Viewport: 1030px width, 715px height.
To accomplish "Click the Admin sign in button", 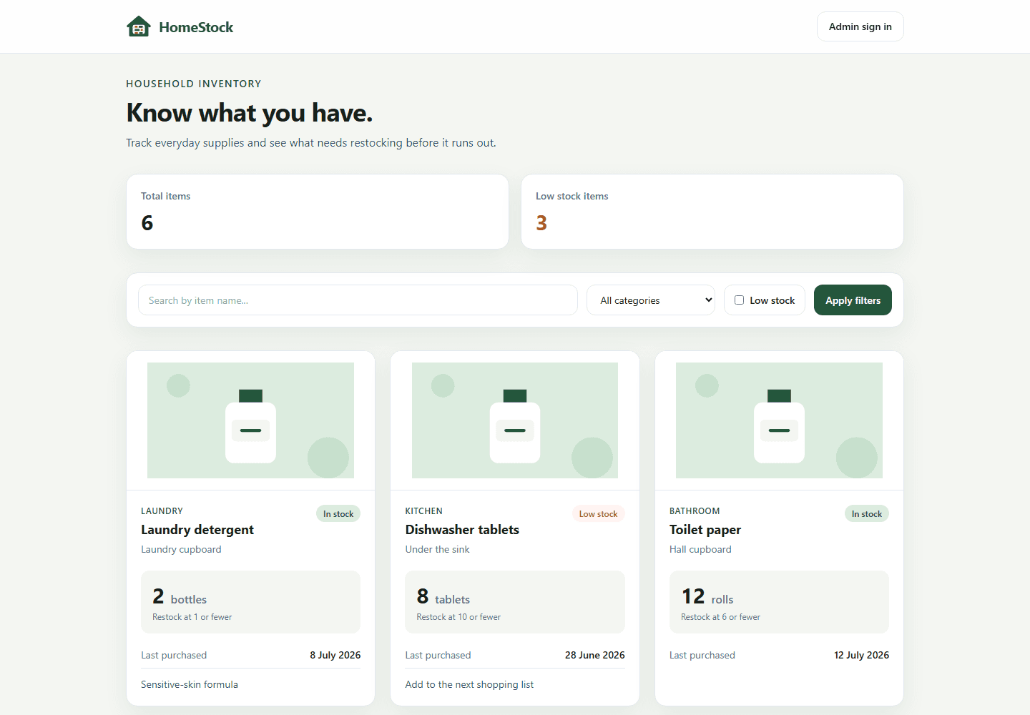I will click(860, 26).
